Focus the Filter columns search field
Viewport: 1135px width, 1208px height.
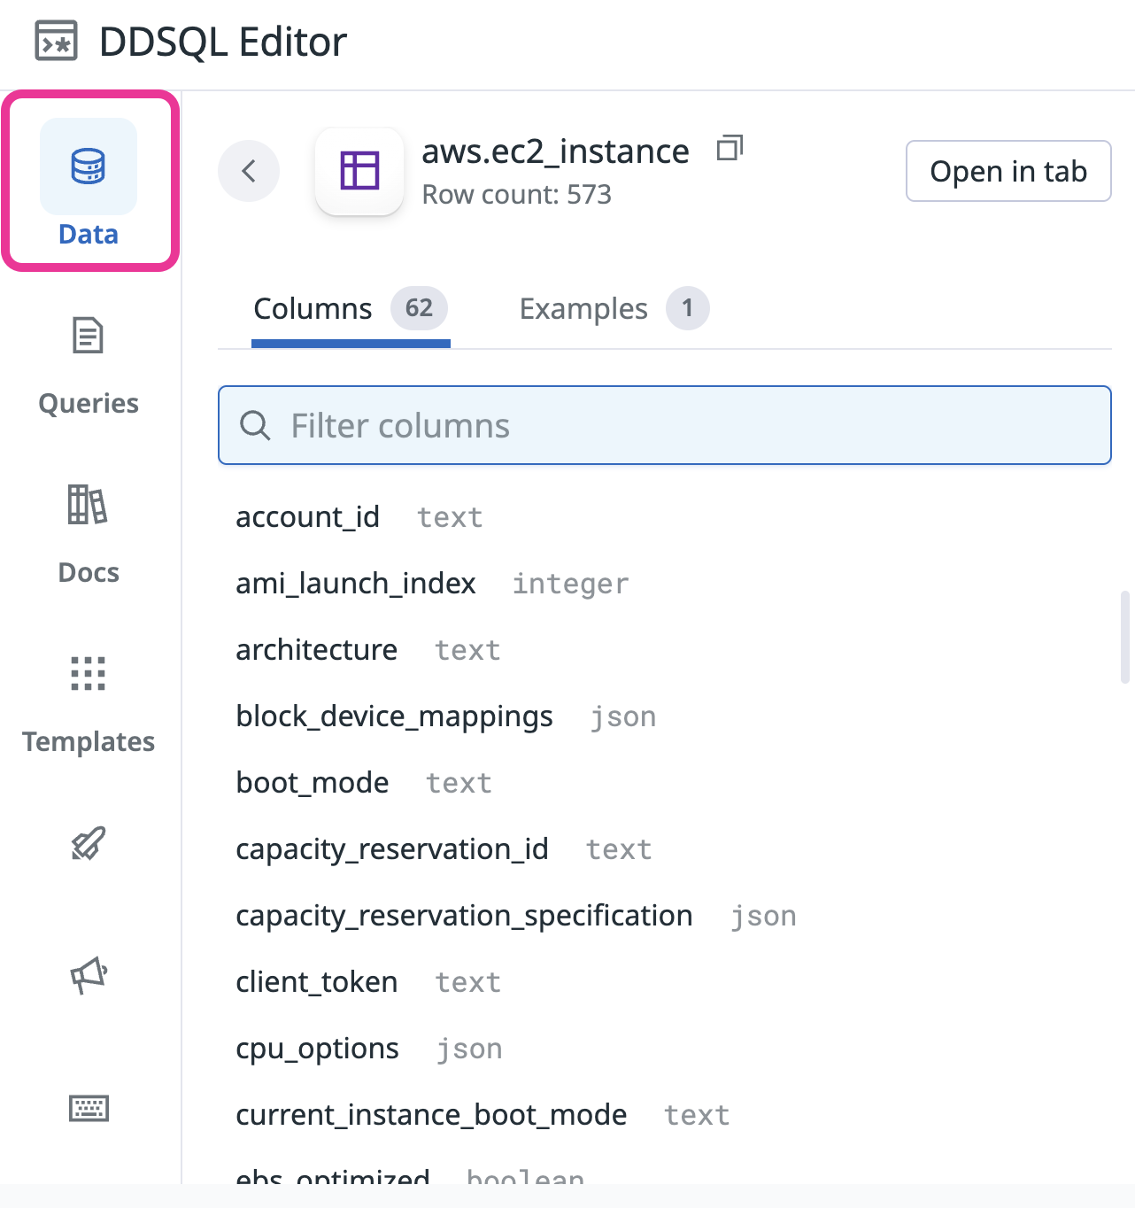point(665,425)
